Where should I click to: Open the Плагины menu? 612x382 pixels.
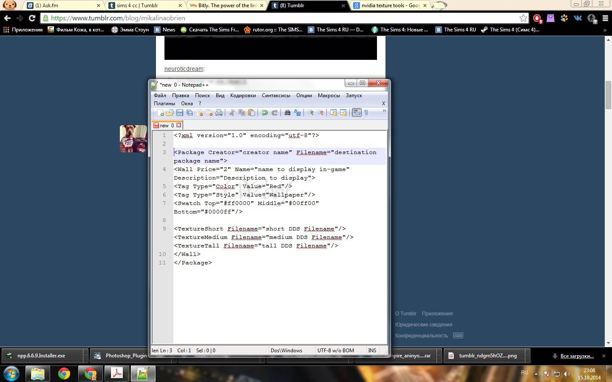[164, 104]
